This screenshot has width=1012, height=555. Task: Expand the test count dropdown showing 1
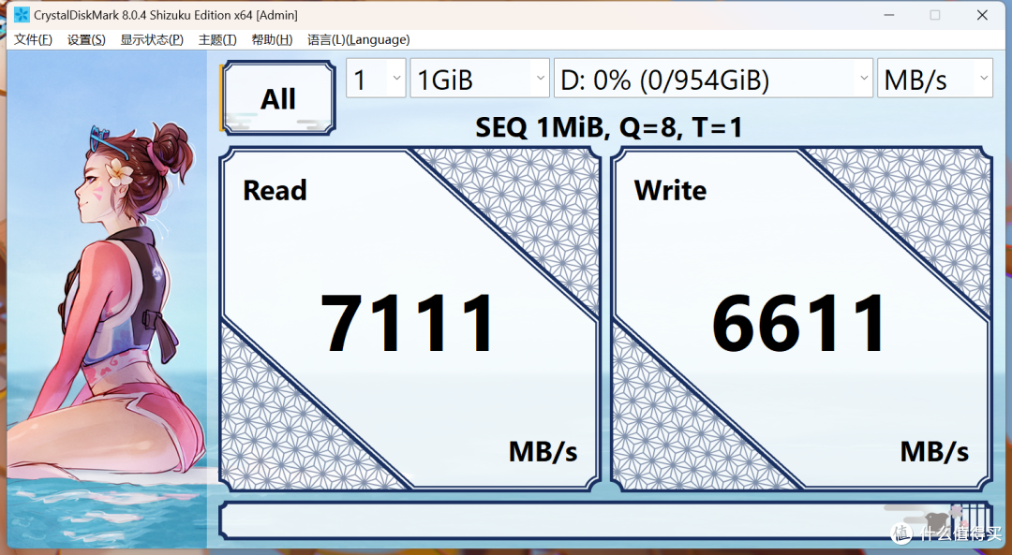click(x=377, y=78)
